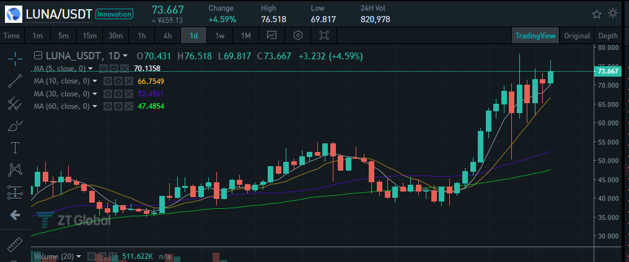Click the 73.667 price label on axis
Screen dimensions: 629x262
(x=607, y=71)
